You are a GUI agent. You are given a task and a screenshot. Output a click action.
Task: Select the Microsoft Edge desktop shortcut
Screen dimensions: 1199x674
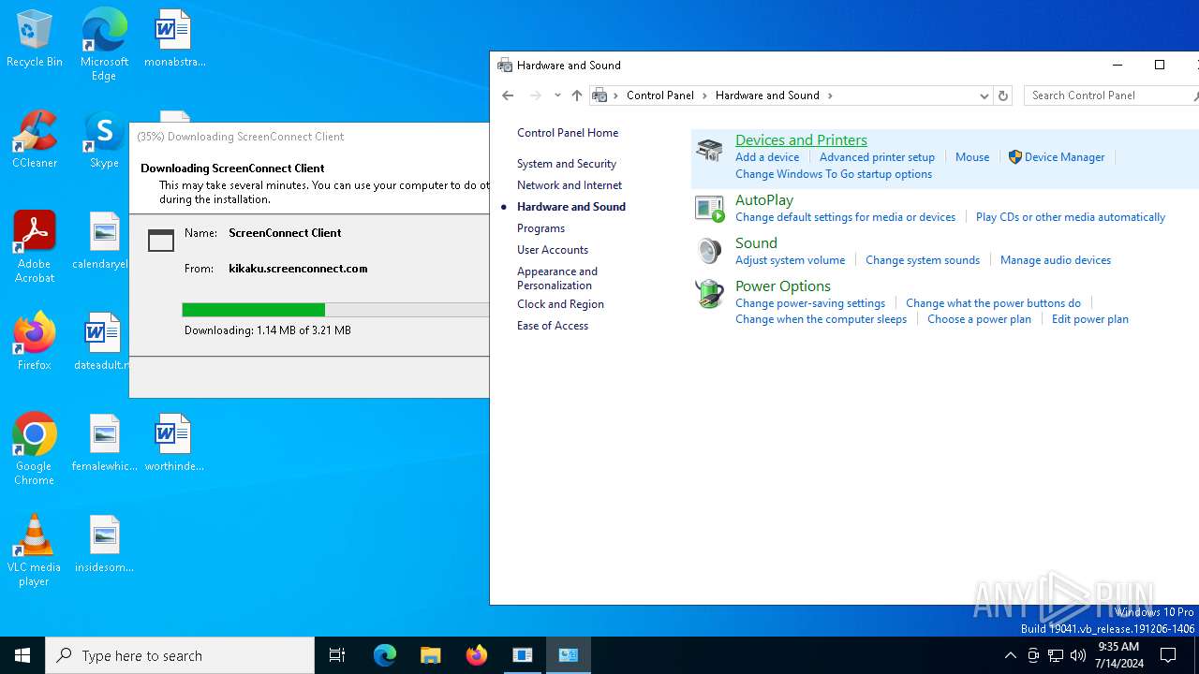[104, 44]
